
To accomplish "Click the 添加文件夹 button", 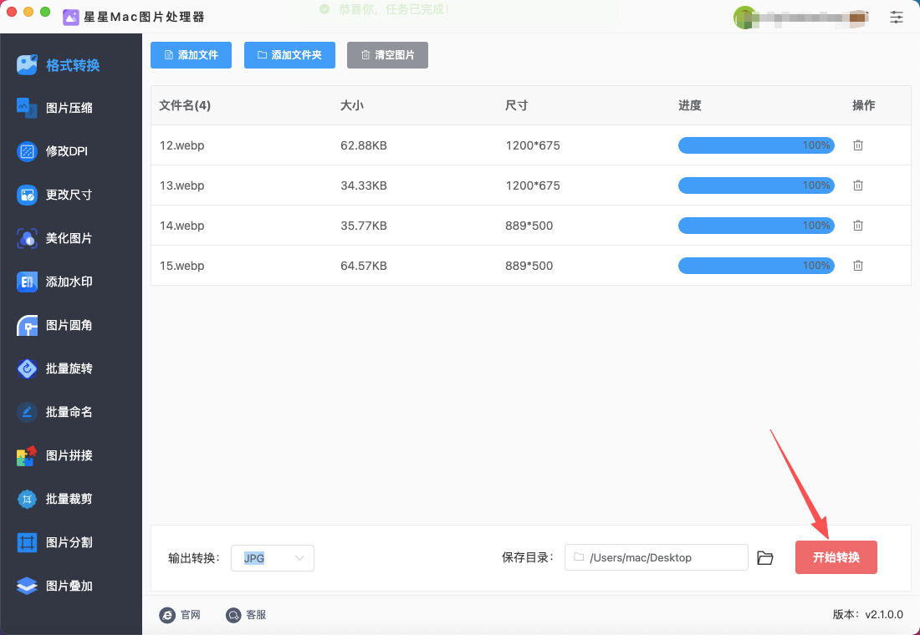I will (289, 55).
